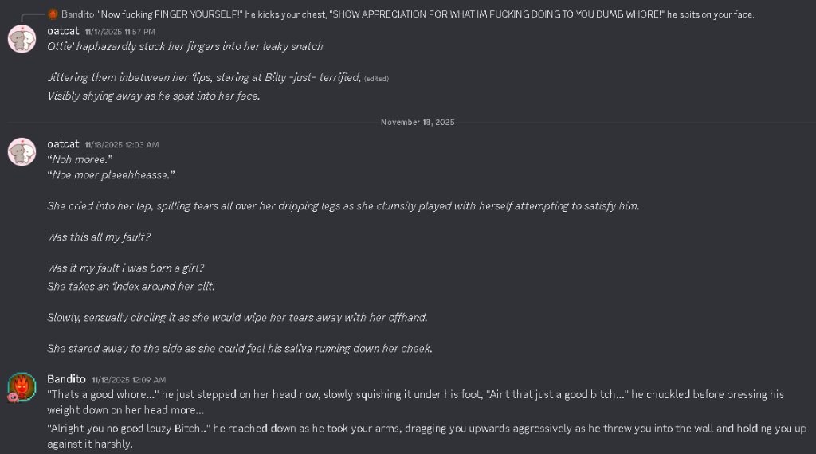
Task: Click the pink badge decoration on Bandito's avatar
Action: [x=13, y=397]
